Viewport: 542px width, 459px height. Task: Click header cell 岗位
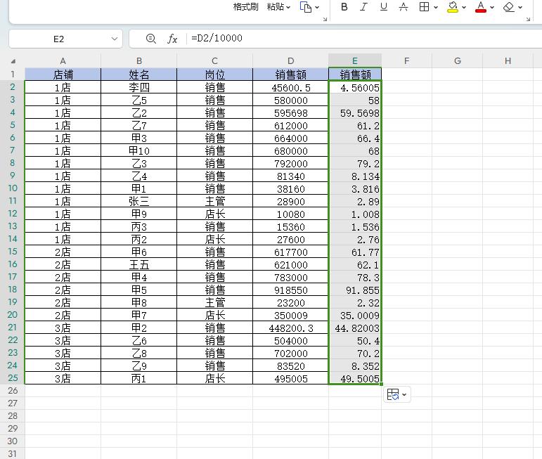point(214,75)
